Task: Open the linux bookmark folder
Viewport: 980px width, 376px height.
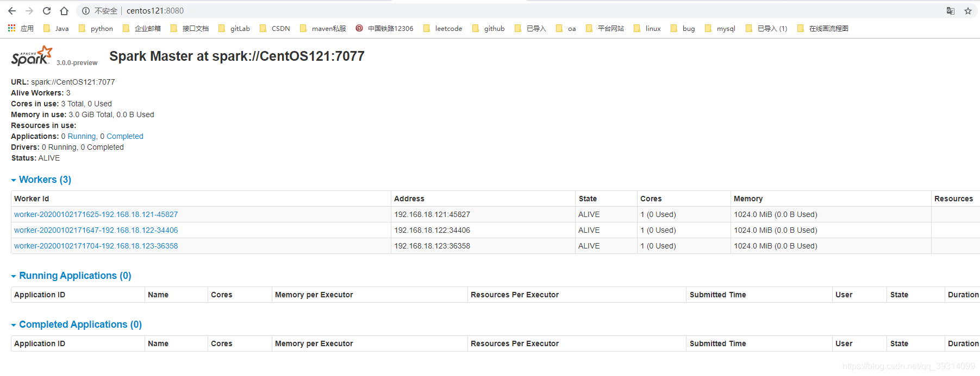Action: (x=647, y=28)
